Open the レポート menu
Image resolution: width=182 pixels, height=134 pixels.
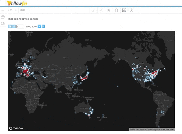pyautogui.click(x=12, y=10)
